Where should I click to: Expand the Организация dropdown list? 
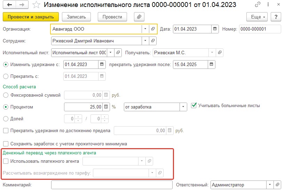pyautogui.click(x=145, y=29)
